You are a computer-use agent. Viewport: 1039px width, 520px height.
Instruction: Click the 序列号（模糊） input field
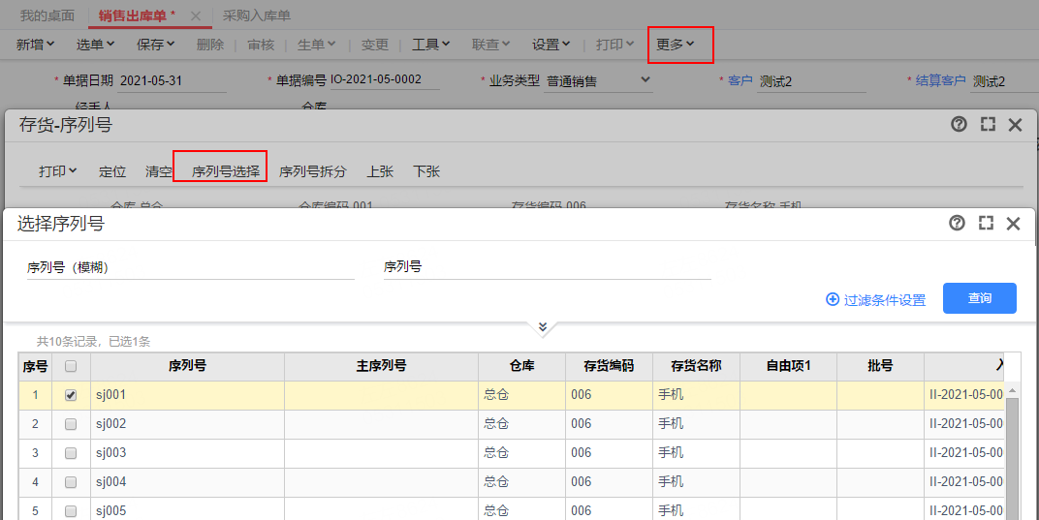click(189, 268)
